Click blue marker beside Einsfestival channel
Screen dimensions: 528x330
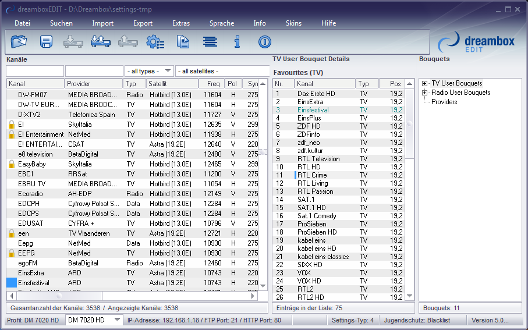coord(12,283)
